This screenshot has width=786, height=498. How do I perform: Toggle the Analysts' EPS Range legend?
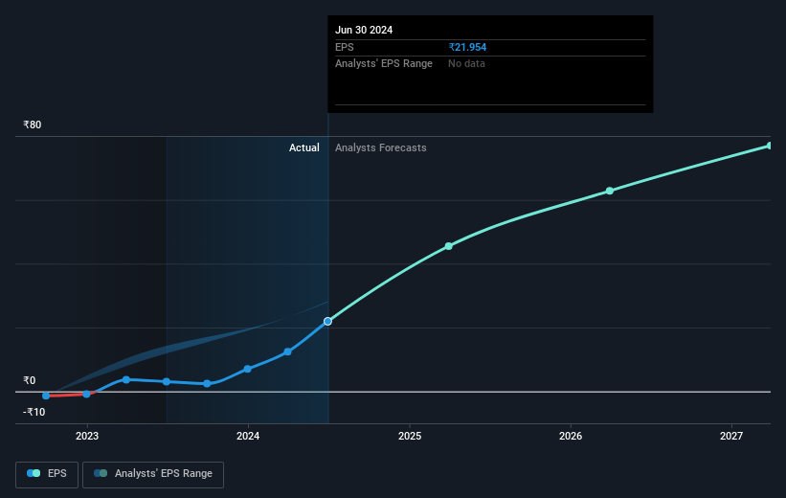point(153,474)
